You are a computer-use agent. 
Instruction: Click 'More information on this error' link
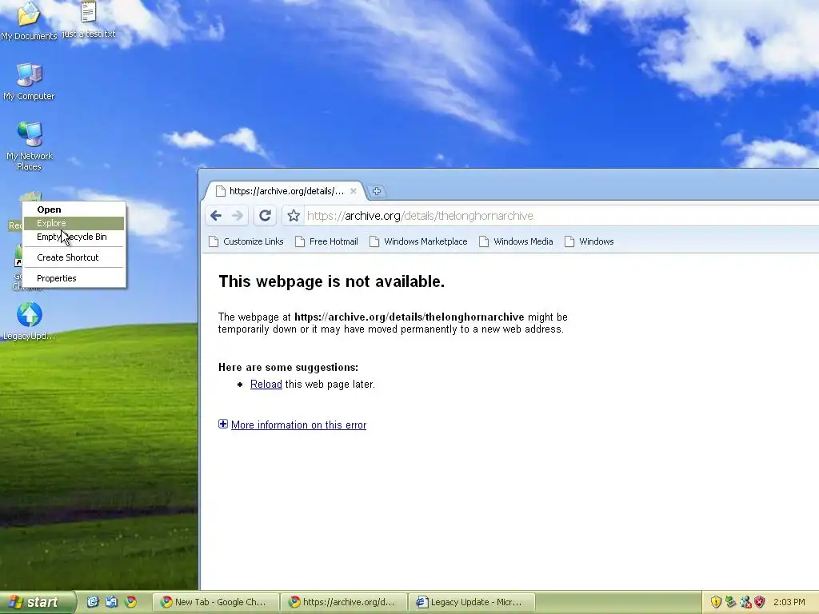tap(299, 425)
